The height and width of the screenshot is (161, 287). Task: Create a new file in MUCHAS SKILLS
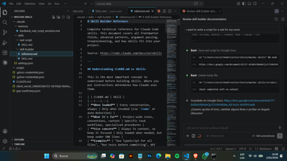tap(53, 17)
